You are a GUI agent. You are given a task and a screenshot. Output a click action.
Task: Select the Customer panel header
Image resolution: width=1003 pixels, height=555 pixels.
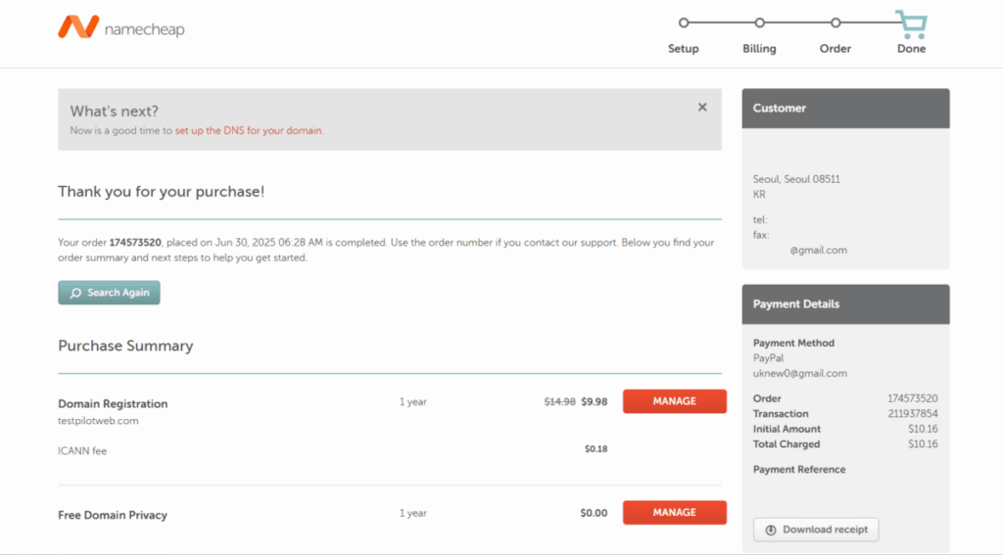pos(845,108)
